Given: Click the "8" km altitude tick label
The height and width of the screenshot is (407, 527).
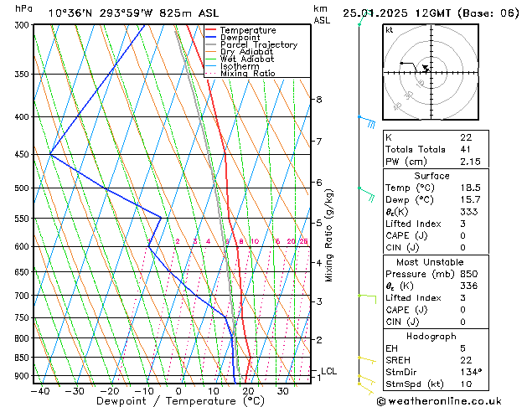Looking at the screenshot, I should [319, 100].
